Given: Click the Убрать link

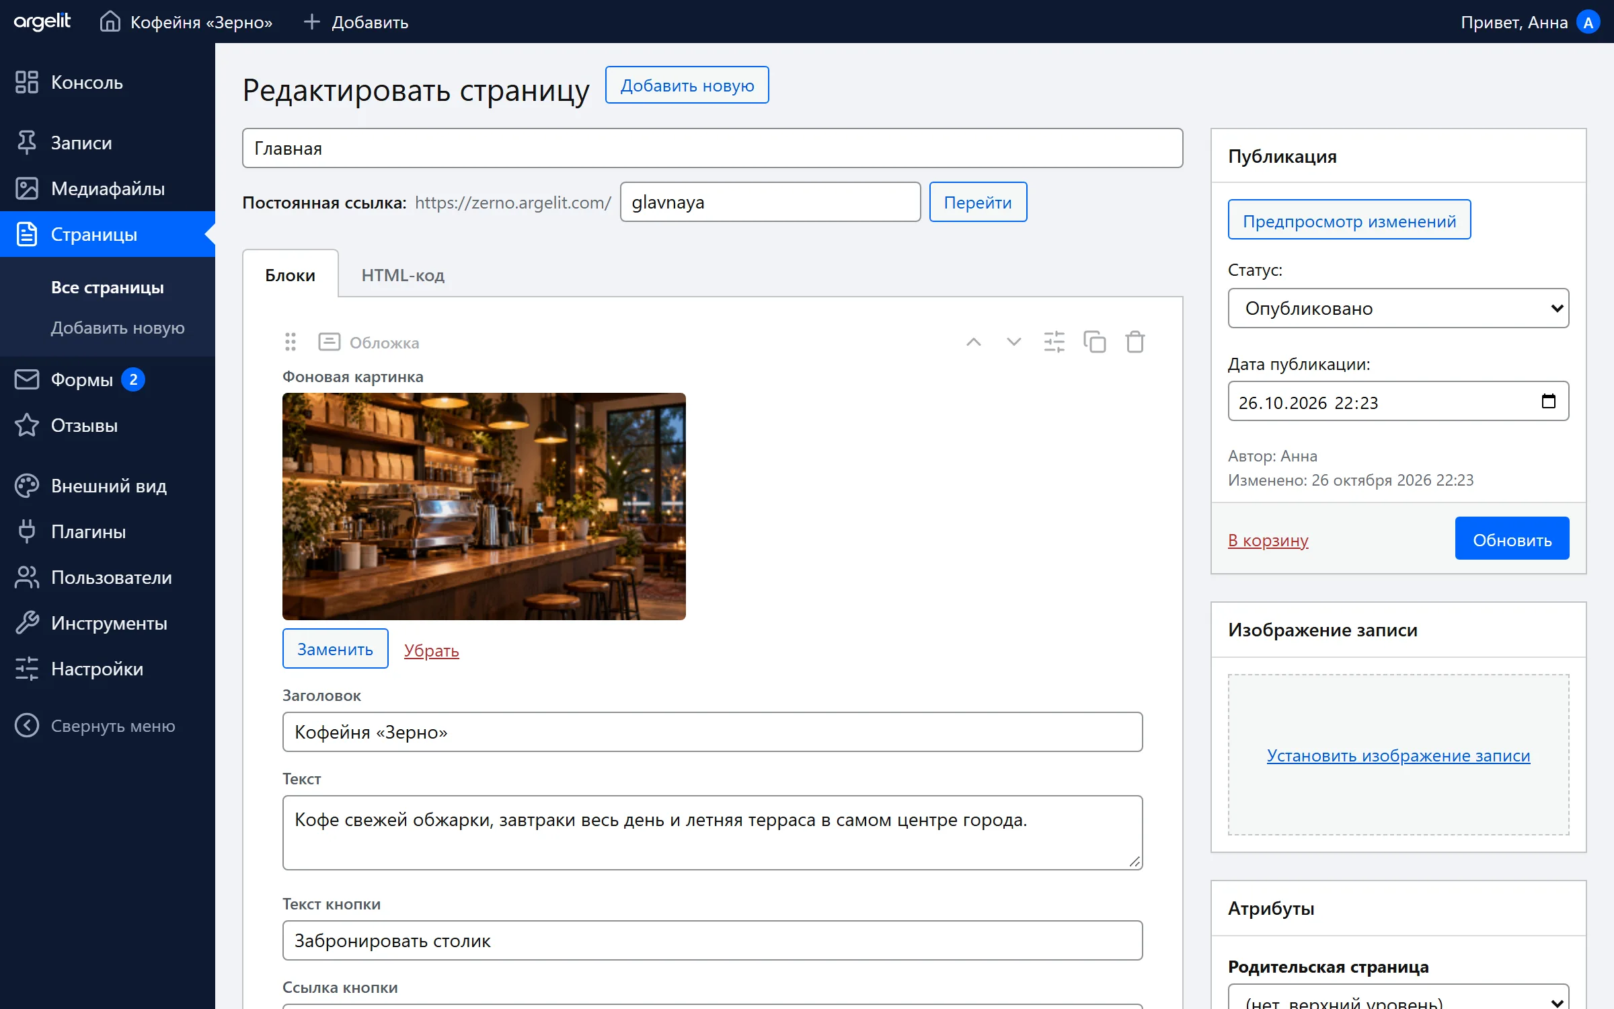Looking at the screenshot, I should click(431, 650).
